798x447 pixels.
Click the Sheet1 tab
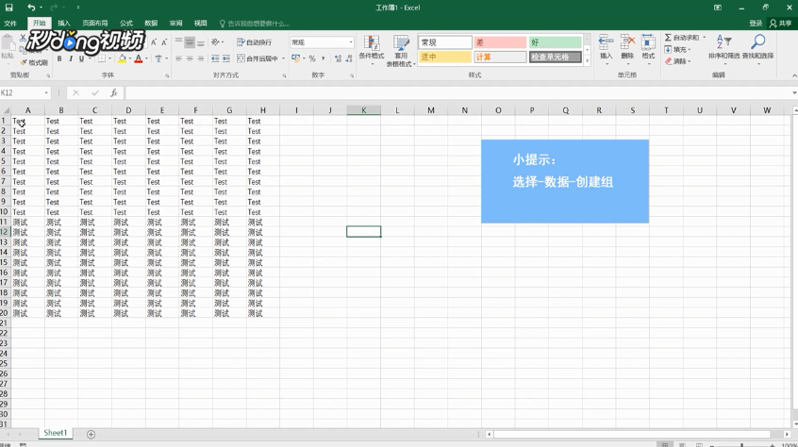pyautogui.click(x=55, y=433)
